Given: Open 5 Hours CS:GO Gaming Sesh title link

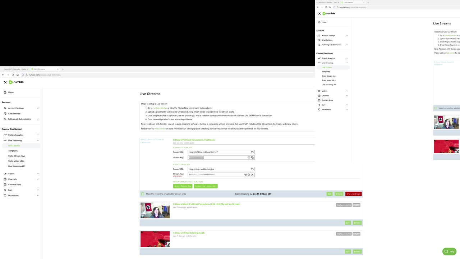Looking at the screenshot, I should (189, 233).
